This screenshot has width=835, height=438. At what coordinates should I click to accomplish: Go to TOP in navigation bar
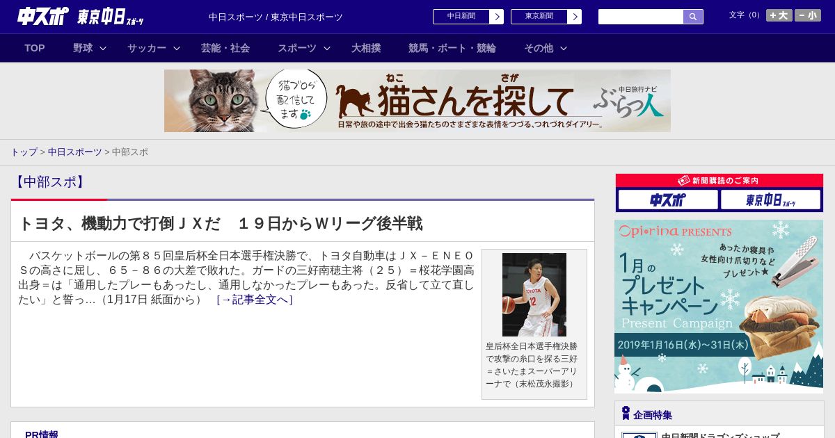pyautogui.click(x=35, y=48)
